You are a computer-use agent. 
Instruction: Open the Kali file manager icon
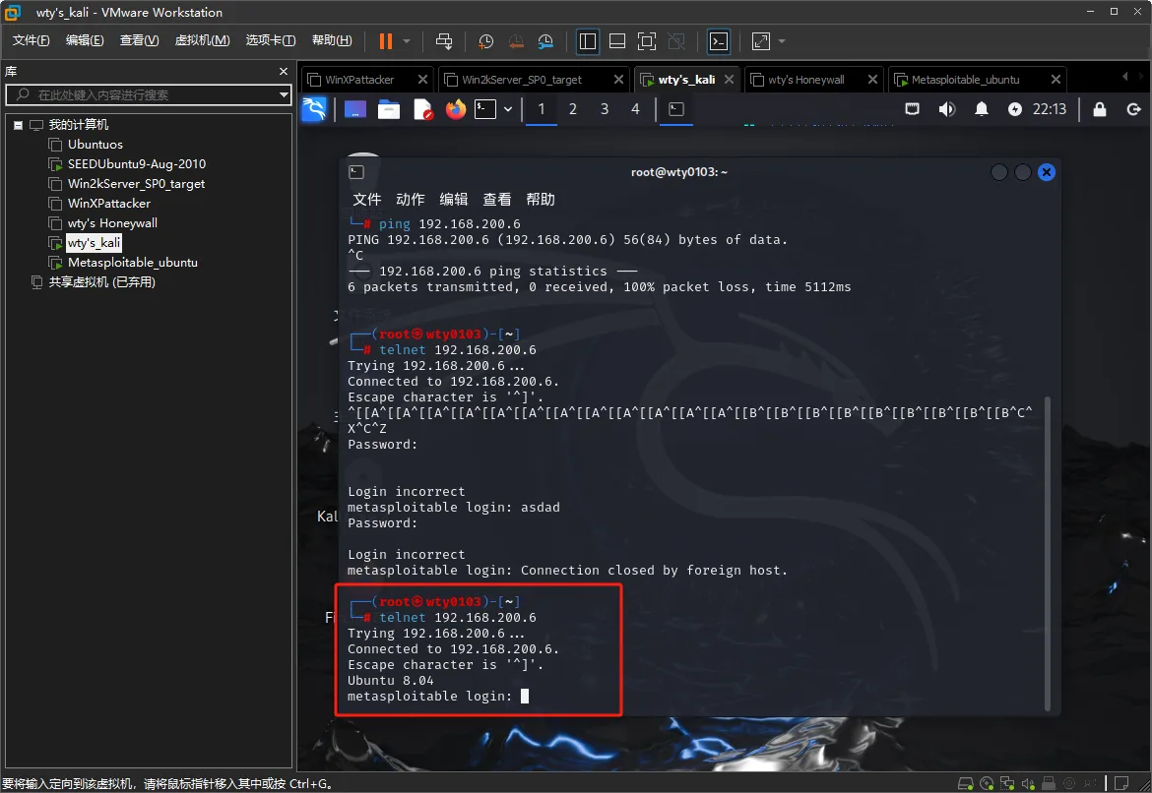pyautogui.click(x=389, y=109)
